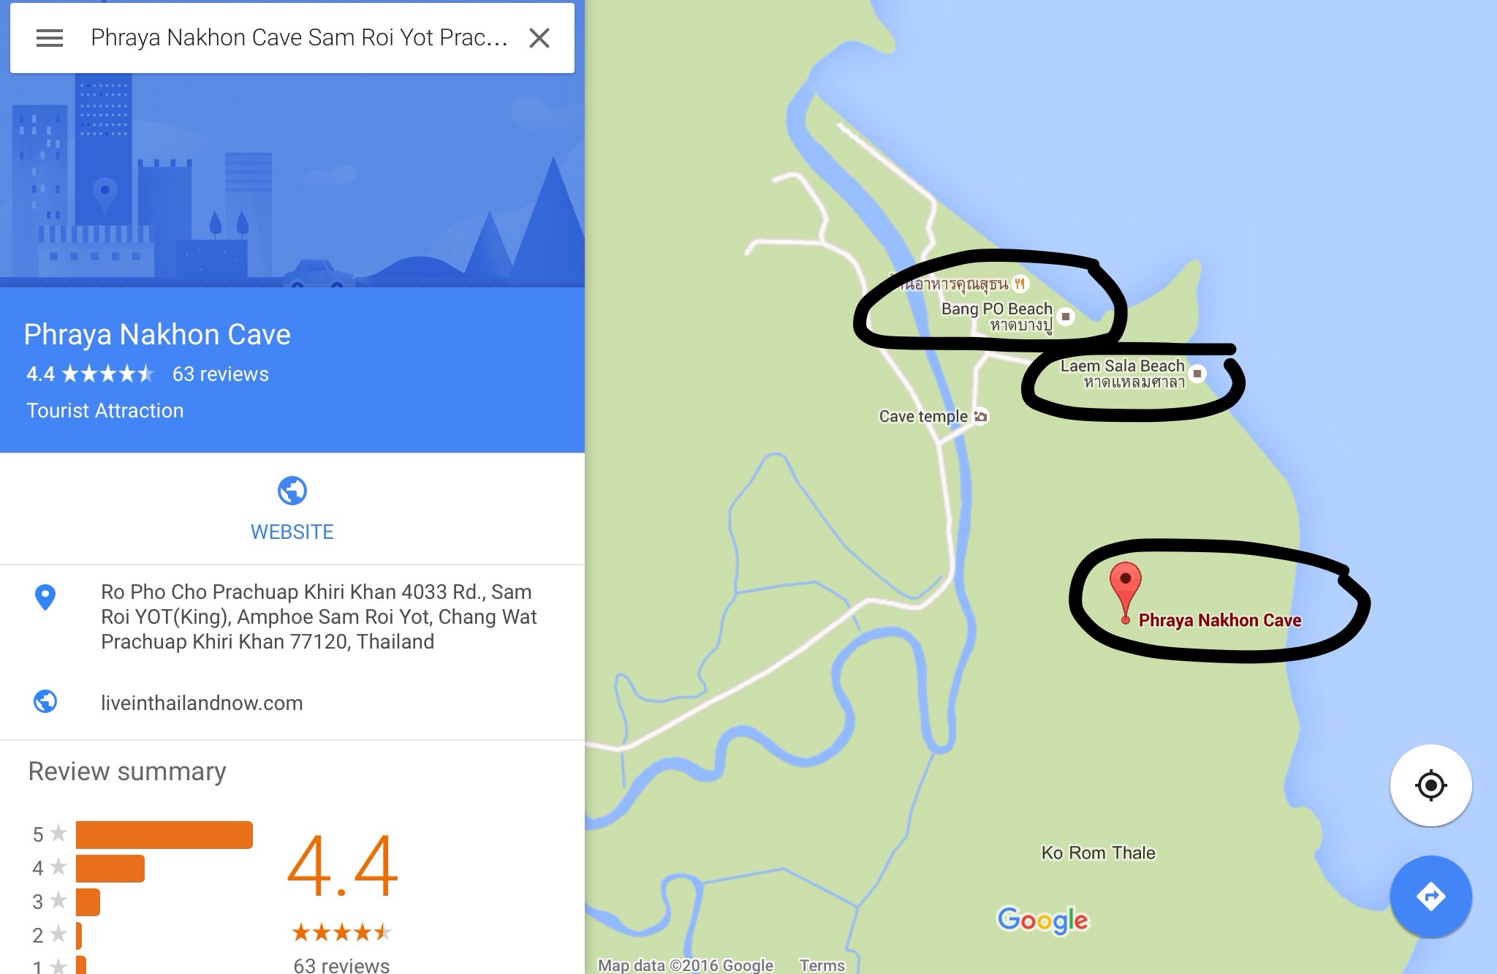Image resolution: width=1497 pixels, height=974 pixels.
Task: Click the search text field
Action: (300, 38)
